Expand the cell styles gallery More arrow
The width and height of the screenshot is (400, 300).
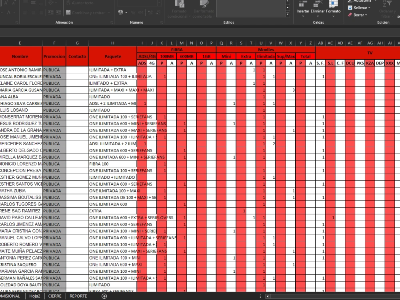(288, 14)
